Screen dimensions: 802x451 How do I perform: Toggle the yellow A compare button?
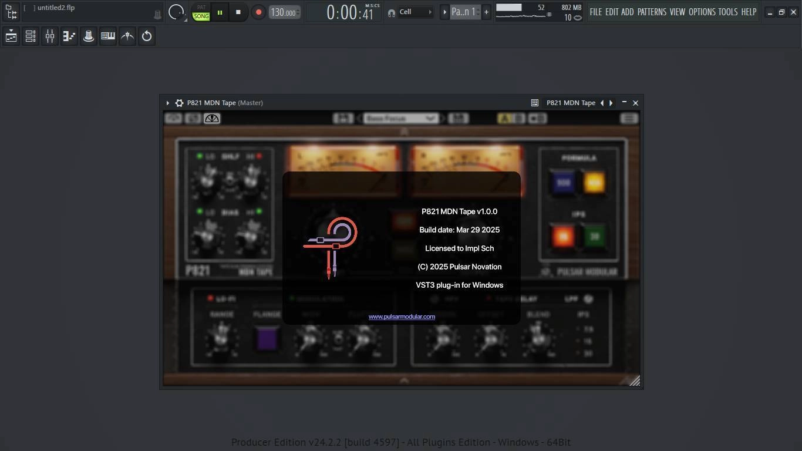pyautogui.click(x=504, y=119)
